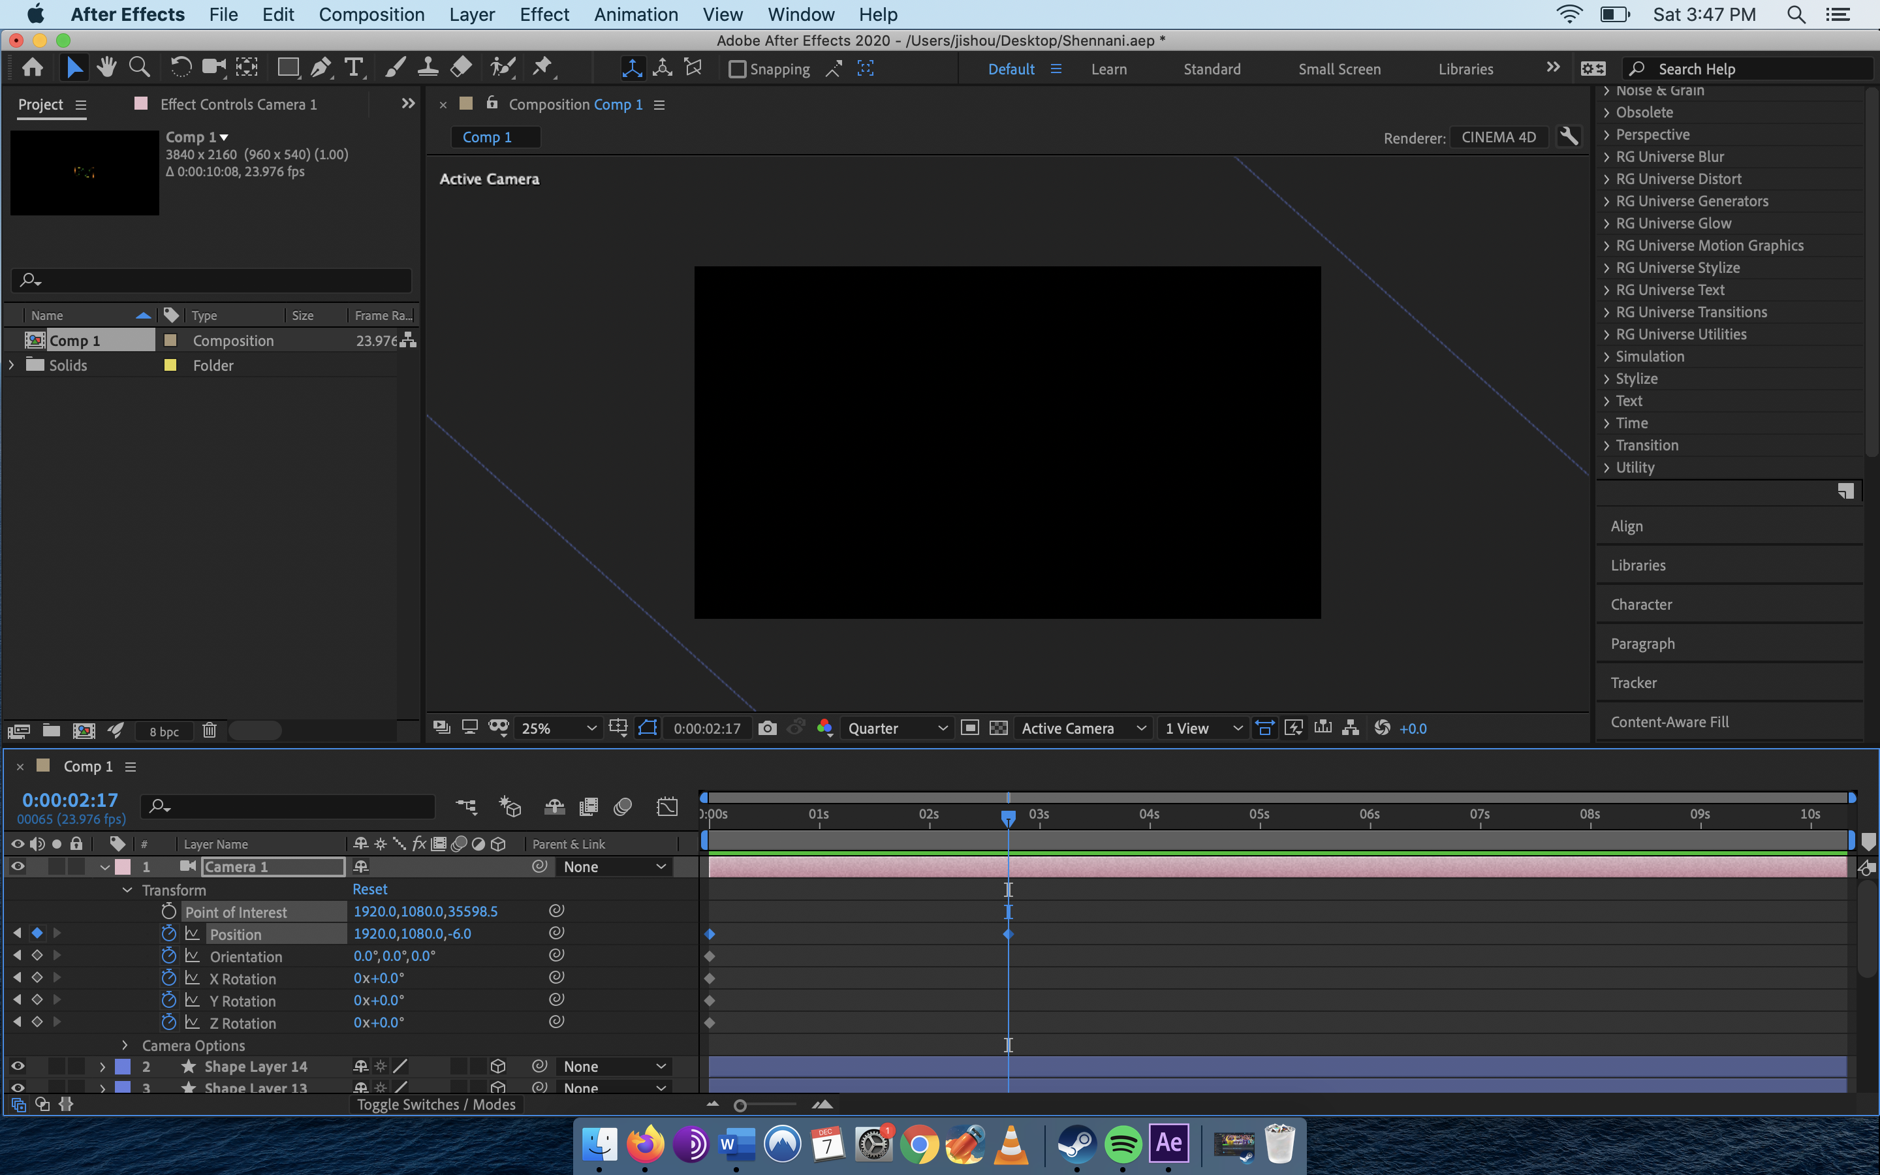Click the Reset link for Transform
This screenshot has height=1175, width=1880.
(369, 889)
